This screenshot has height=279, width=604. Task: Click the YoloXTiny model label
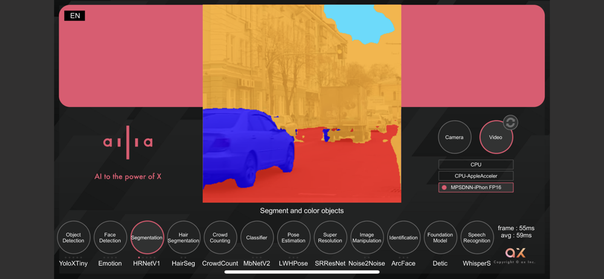point(74,263)
